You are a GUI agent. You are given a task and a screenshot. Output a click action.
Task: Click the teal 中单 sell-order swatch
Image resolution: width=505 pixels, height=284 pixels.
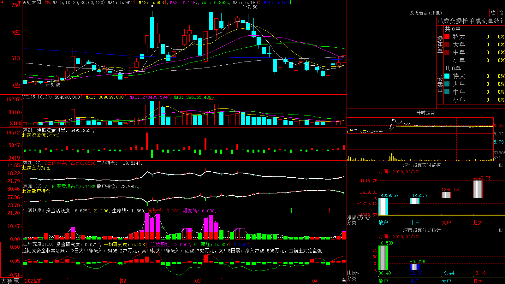point(447,92)
